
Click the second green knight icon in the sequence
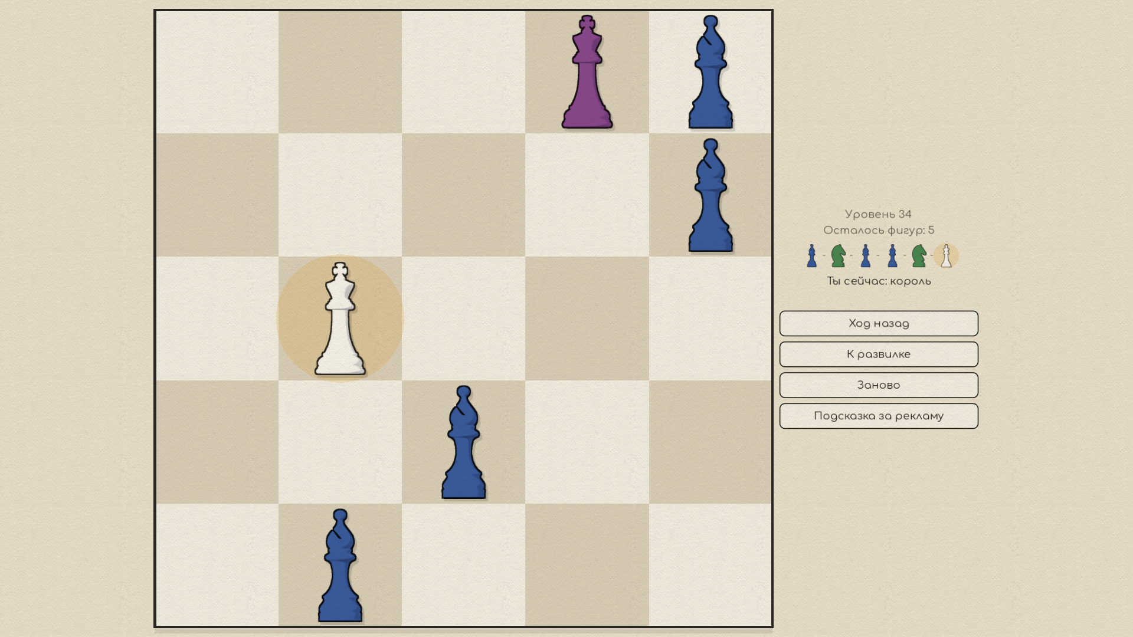[x=919, y=256]
